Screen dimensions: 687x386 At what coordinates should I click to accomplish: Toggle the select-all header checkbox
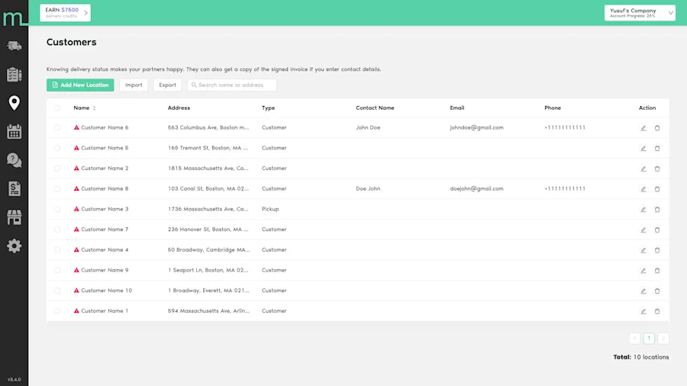click(57, 108)
